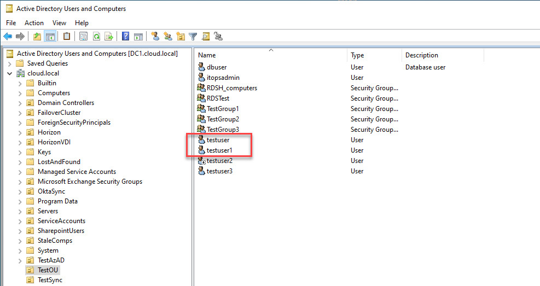This screenshot has height=286, width=540.
Task: Expand the Saved Queries node
Action: tap(10, 63)
